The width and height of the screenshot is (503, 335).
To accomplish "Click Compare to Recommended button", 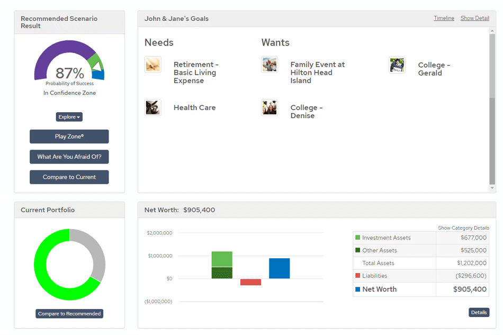I will click(69, 313).
